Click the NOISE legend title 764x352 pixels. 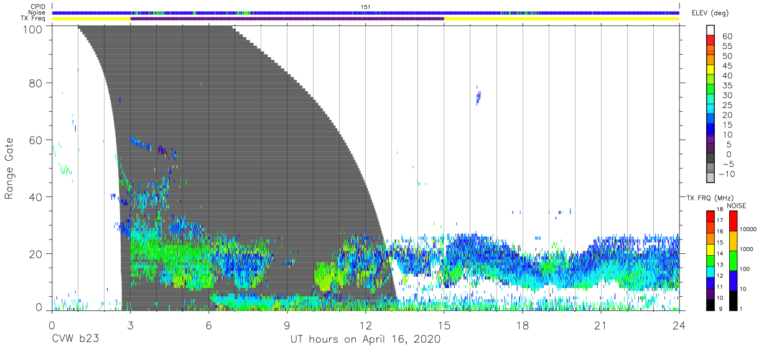tap(736, 205)
